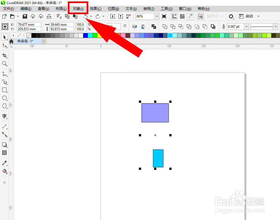Screen dimensions: 280x220
Task: Open the 效果 menu
Action: pos(95,9)
